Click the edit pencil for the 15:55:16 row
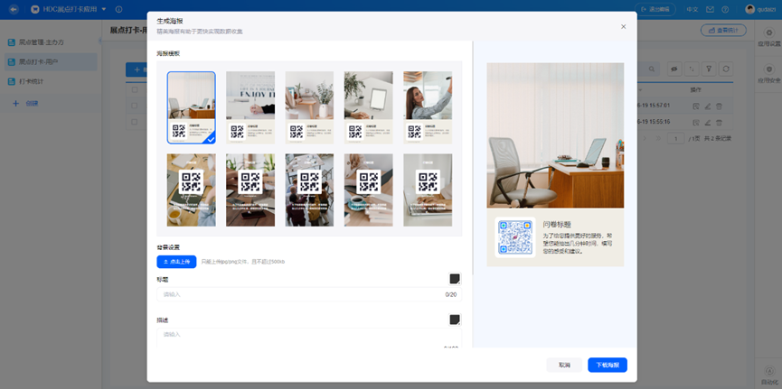 [x=707, y=122]
